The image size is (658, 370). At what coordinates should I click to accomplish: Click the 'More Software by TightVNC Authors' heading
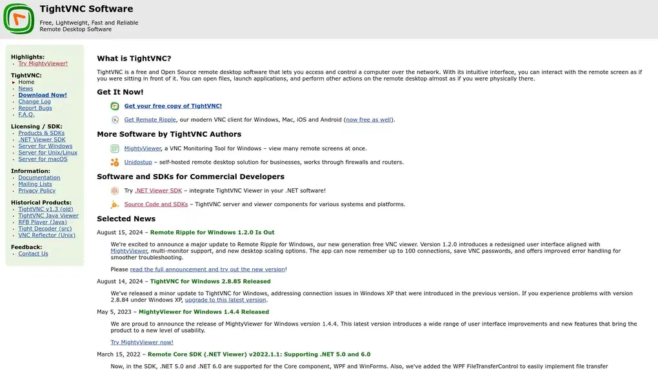pyautogui.click(x=169, y=134)
